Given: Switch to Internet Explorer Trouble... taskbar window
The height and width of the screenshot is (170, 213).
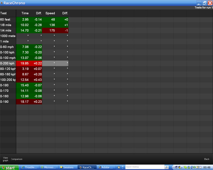Looking at the screenshot, I should click(29, 167).
